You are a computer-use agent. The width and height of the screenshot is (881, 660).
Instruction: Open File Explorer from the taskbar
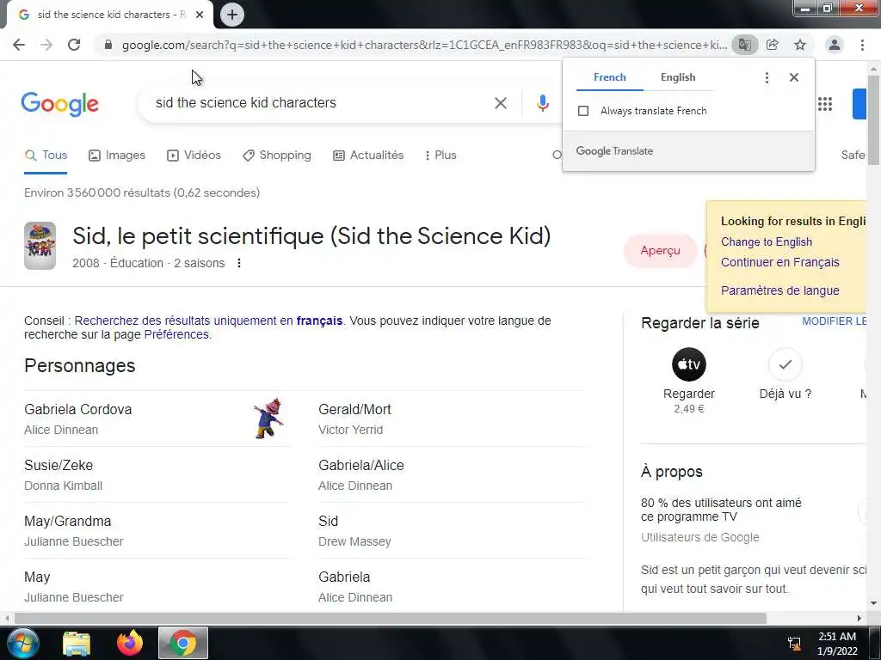point(77,644)
